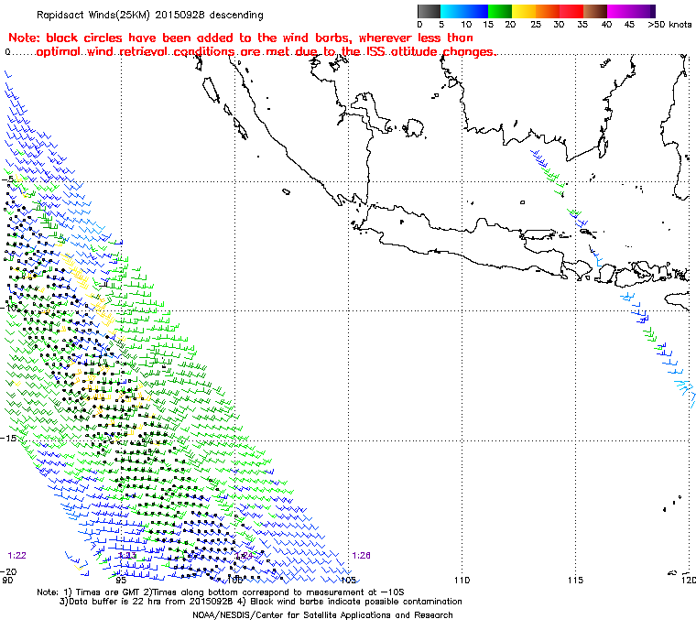Click the gray 0-5 knots color segment
This screenshot has height=630, width=696.
click(x=429, y=11)
